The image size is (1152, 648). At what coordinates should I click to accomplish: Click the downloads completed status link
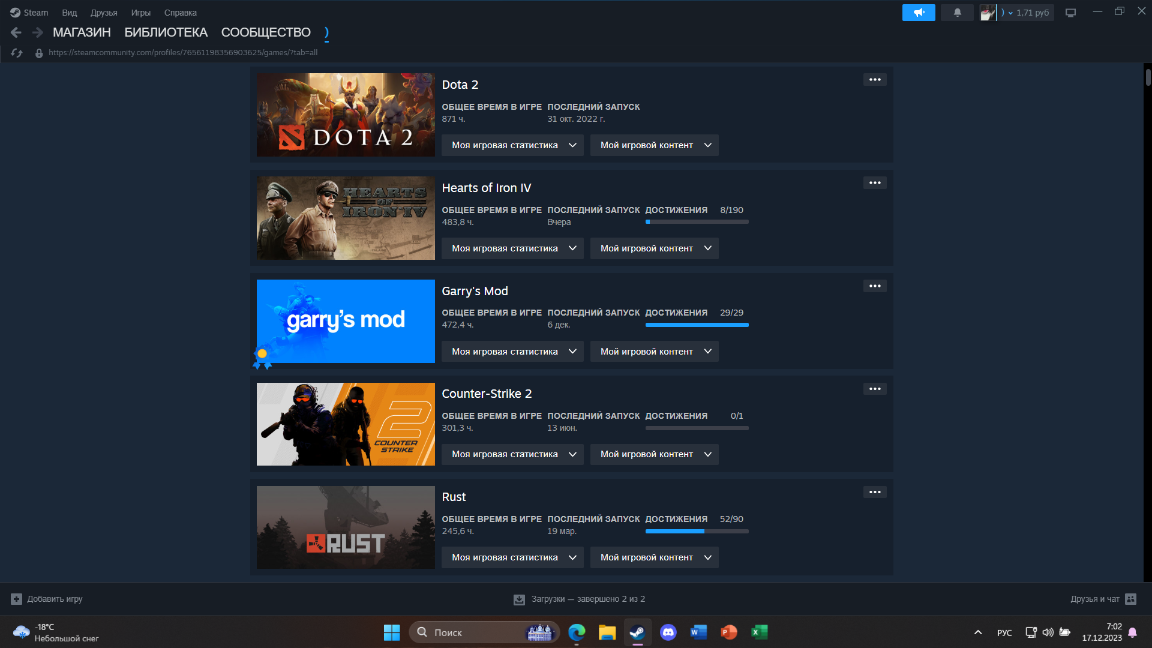click(587, 599)
